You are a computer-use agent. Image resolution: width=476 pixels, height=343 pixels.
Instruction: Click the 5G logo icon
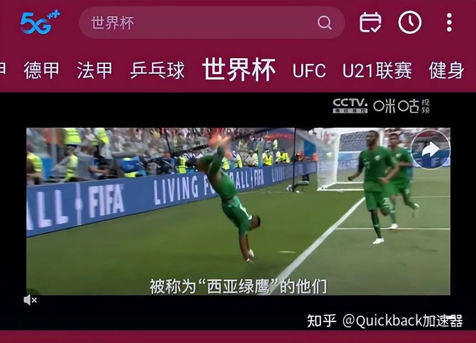point(40,23)
